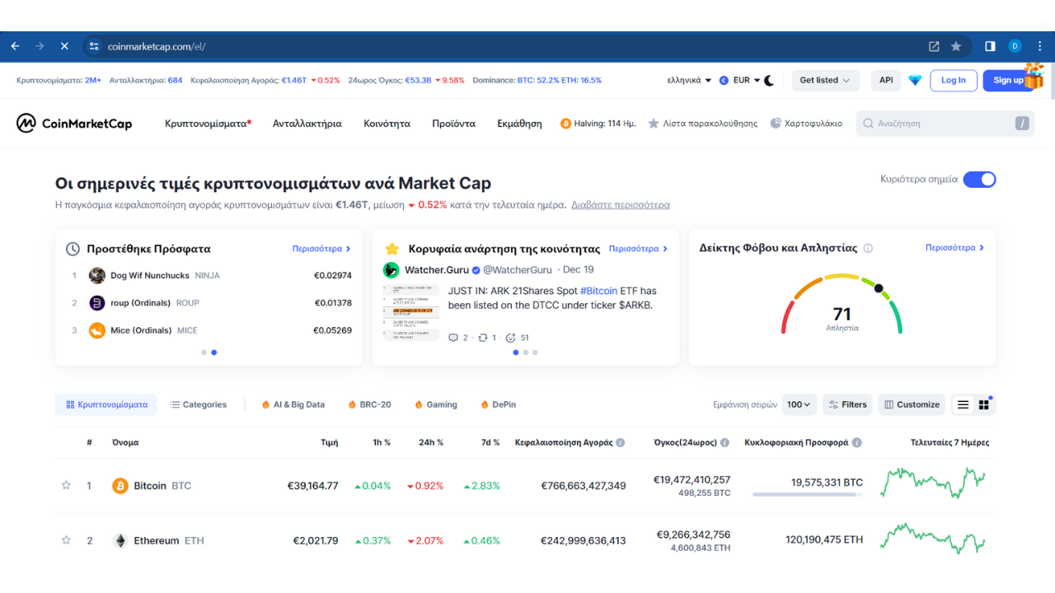Screen dimensions: 1055x593
Task: Click Bitcoin circulating supply progress bar
Action: click(x=808, y=494)
